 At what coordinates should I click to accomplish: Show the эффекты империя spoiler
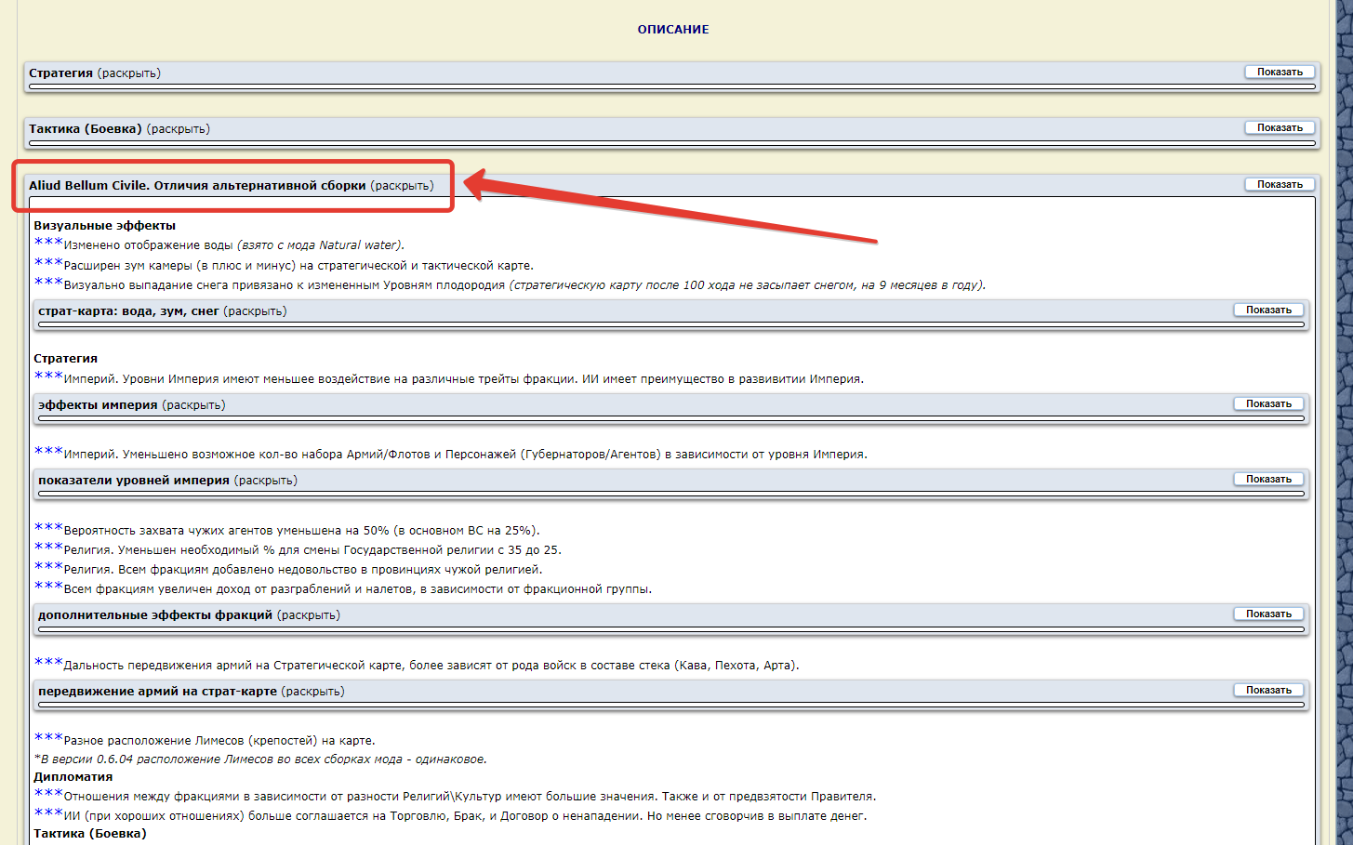coord(1268,404)
